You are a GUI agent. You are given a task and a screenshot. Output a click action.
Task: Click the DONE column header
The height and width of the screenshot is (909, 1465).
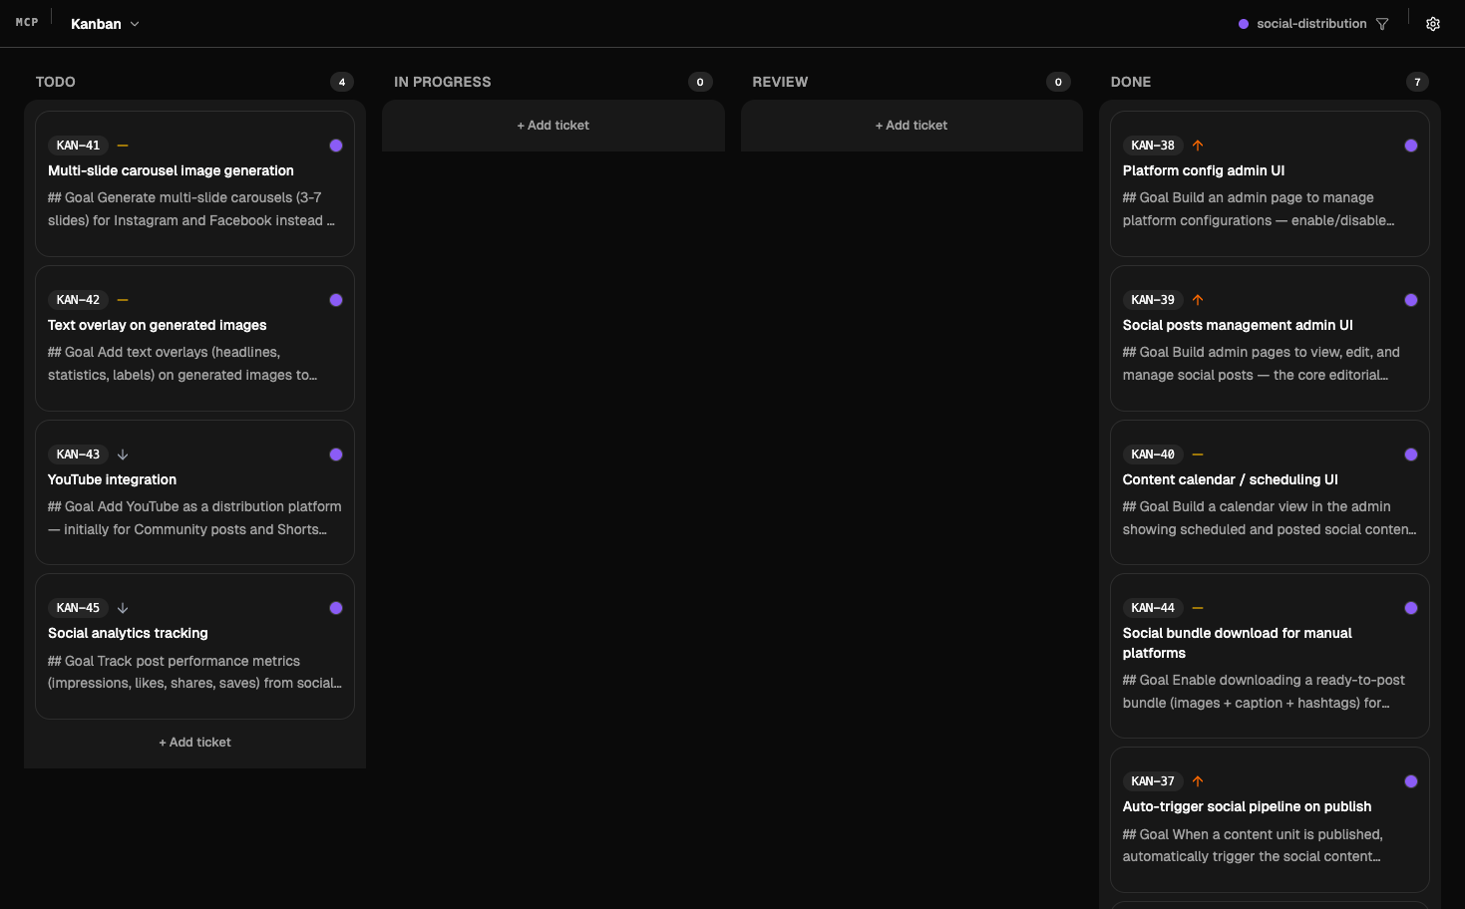1131,82
